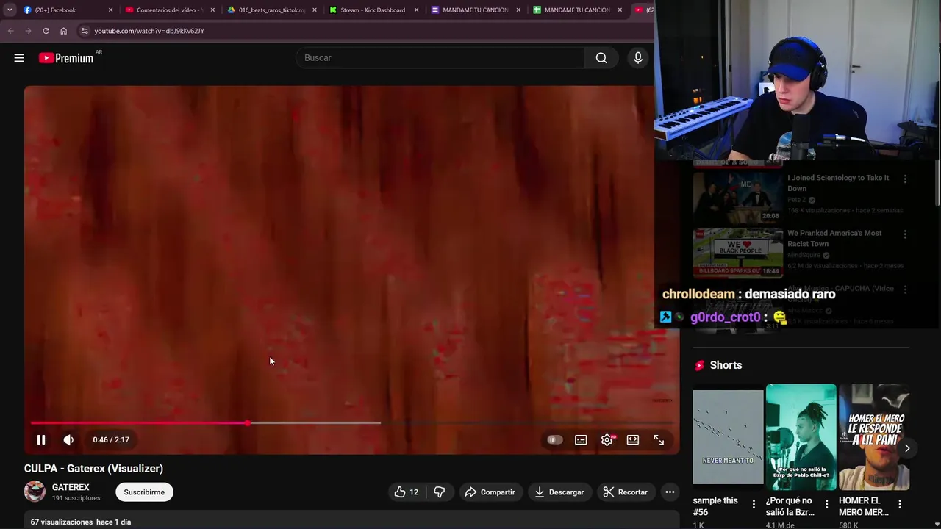Open the Bzrp de Pablo Chill-e short
Screen dimensions: 941x529
click(x=801, y=437)
